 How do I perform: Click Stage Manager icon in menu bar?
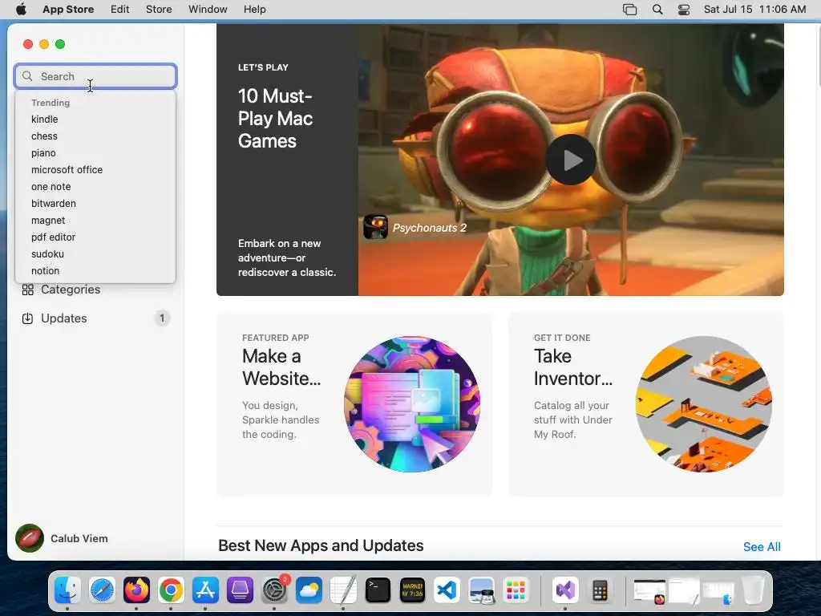pyautogui.click(x=630, y=10)
